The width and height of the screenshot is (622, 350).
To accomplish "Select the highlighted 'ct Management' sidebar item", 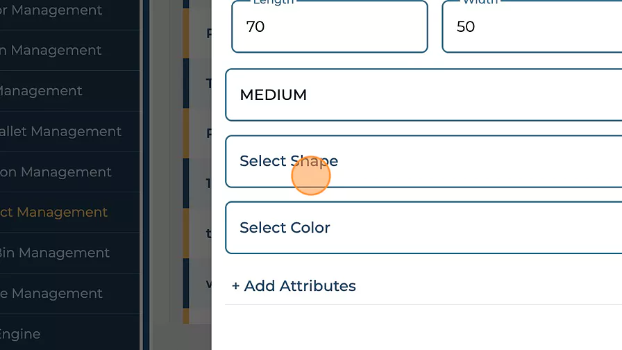I will (x=54, y=212).
